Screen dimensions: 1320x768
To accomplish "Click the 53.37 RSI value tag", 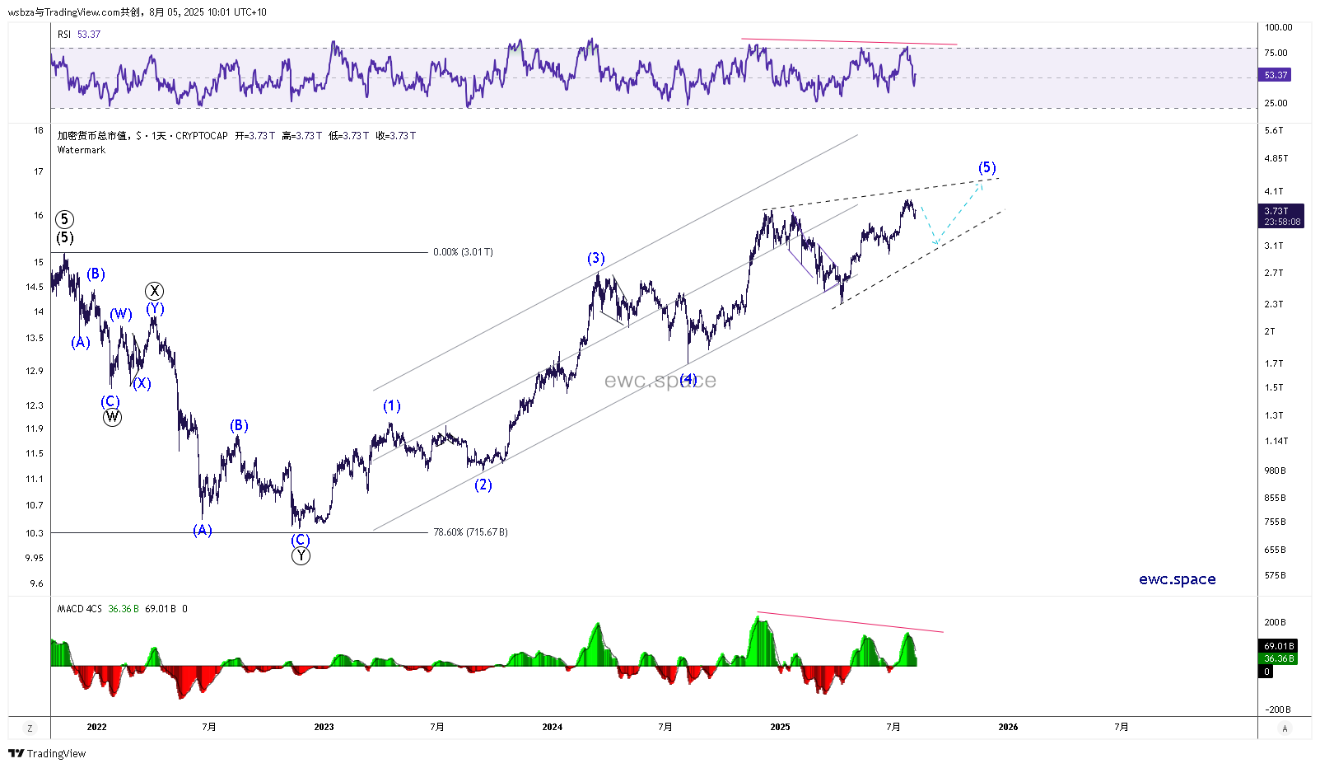I will 1276,75.
